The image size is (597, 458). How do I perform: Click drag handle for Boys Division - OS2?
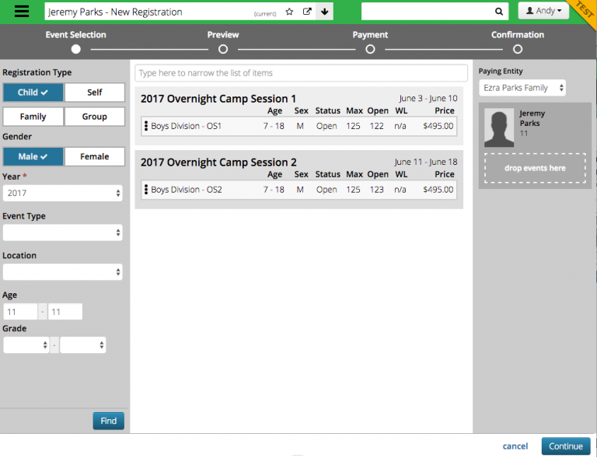146,189
